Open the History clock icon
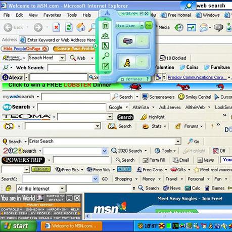Image resolution: width=232 pixels, height=232 pixels. click(179, 27)
